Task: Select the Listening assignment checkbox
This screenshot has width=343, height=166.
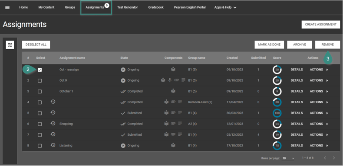Action: point(40,146)
